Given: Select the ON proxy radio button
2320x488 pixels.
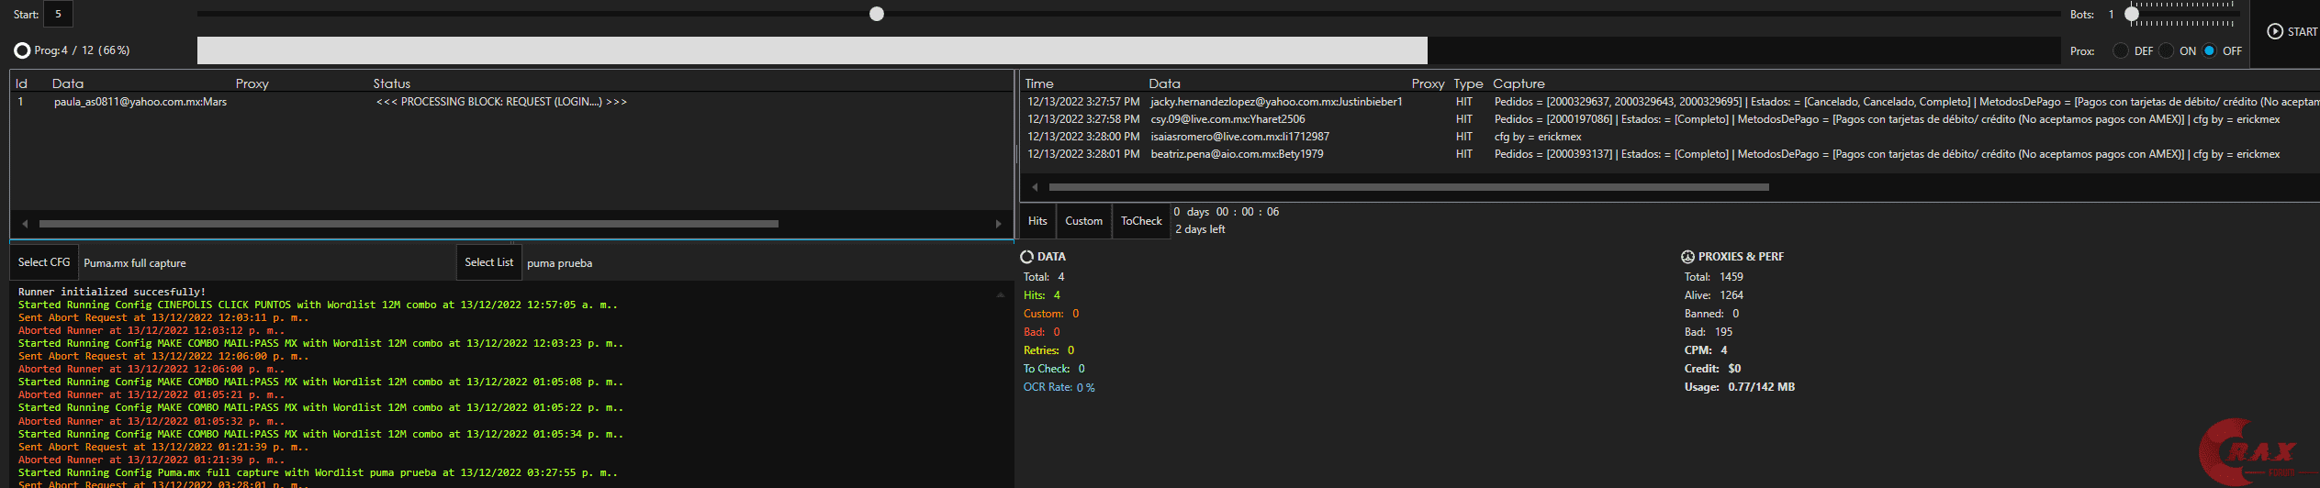Looking at the screenshot, I should [x=2167, y=51].
